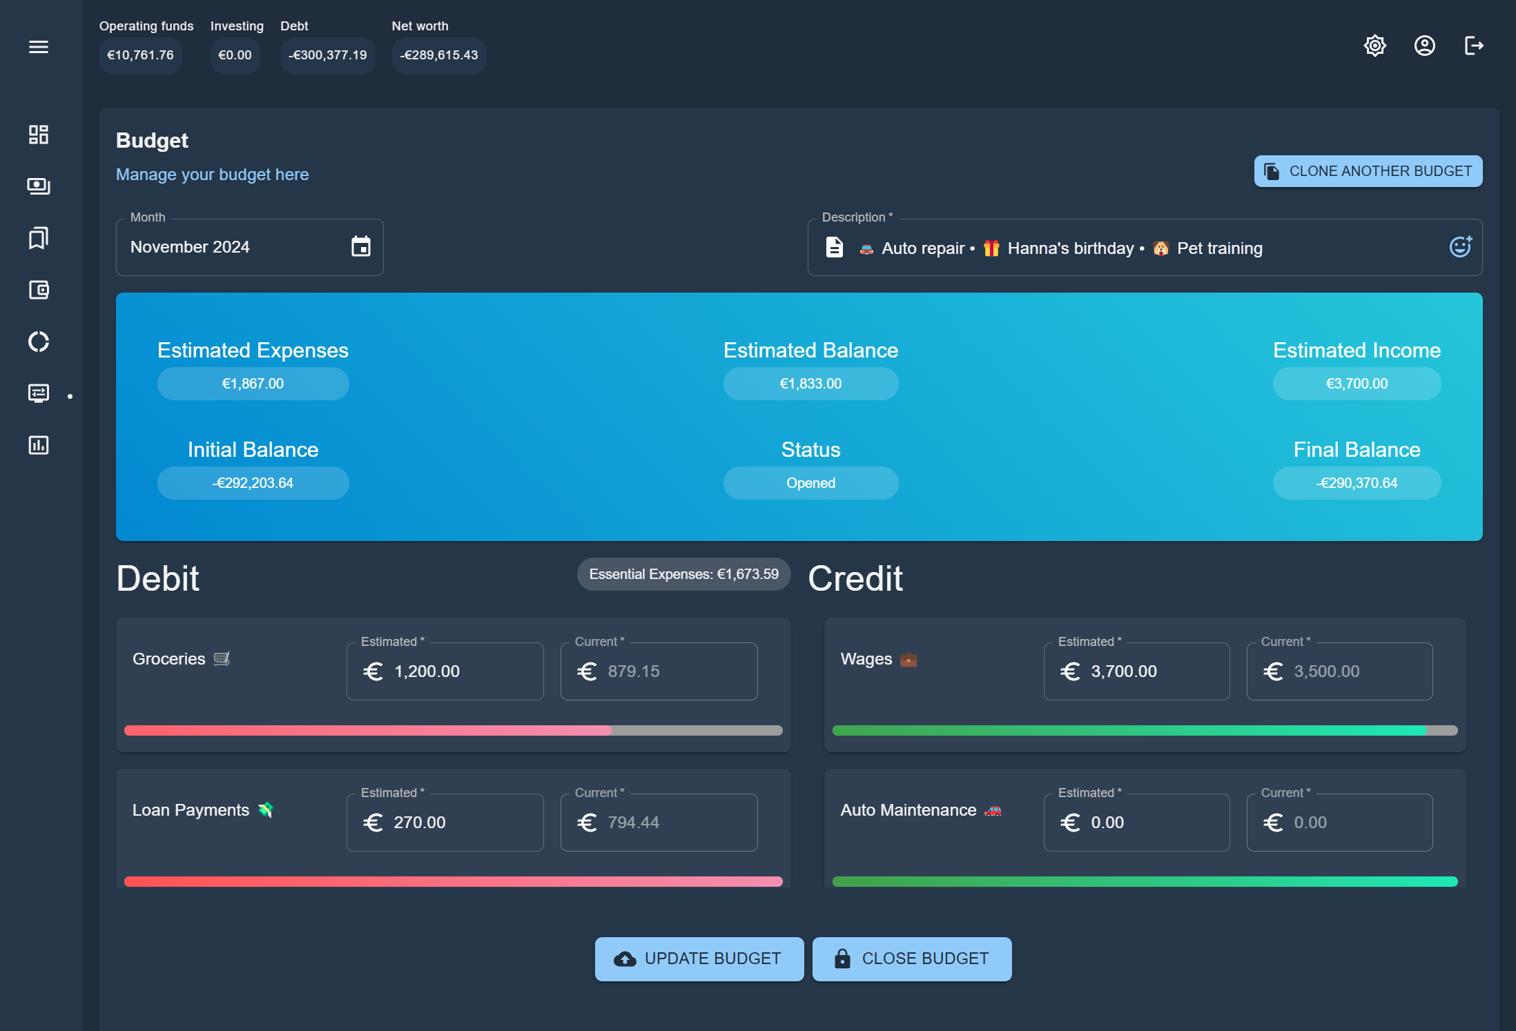Open the donut chart sidebar icon
Viewport: 1516px width, 1031px height.
pos(39,342)
